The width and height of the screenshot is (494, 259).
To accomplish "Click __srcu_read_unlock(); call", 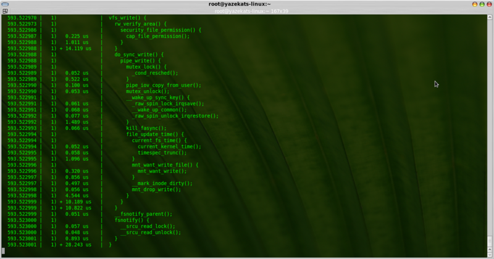I will (x=151, y=232).
